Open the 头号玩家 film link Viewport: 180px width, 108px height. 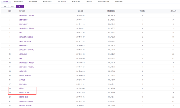[22, 80]
